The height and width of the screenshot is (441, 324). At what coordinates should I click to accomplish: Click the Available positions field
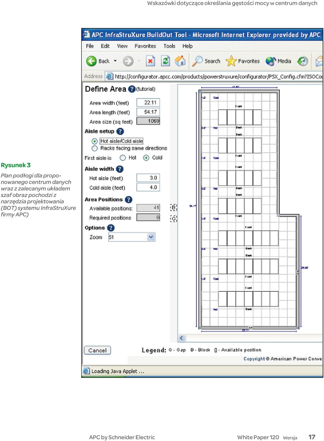coord(148,208)
